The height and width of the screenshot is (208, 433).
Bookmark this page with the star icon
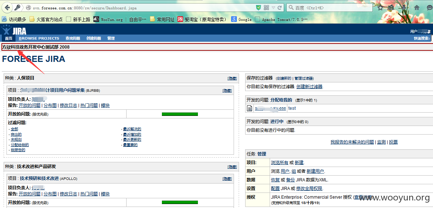tap(381, 8)
